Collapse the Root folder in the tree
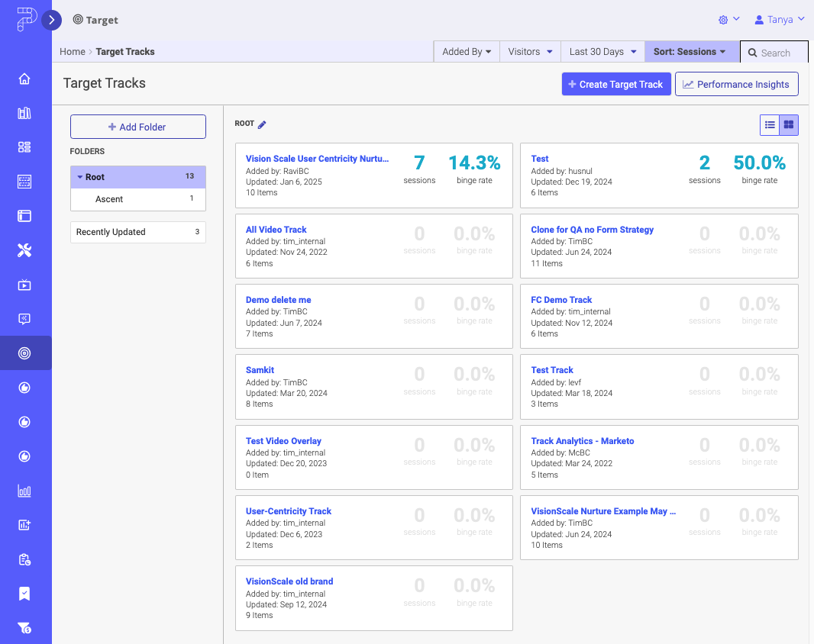 click(x=80, y=177)
